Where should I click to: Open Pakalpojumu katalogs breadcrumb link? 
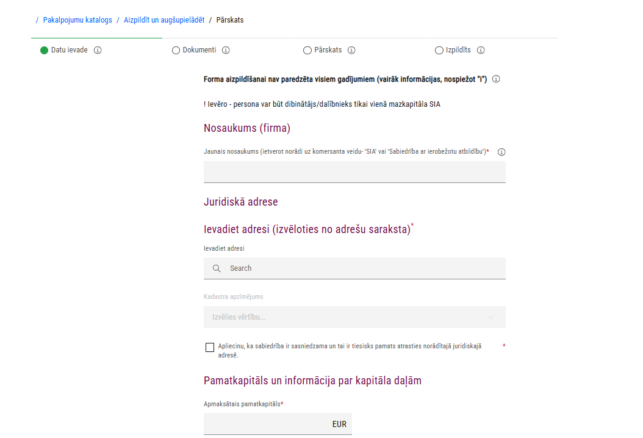pos(77,20)
